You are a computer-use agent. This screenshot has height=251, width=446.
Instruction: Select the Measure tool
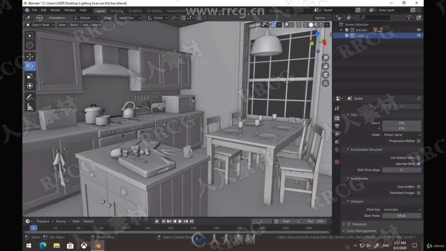click(x=30, y=107)
